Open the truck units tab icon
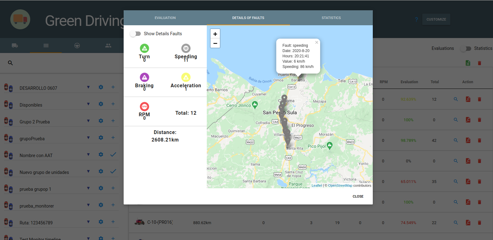 [x=15, y=46]
